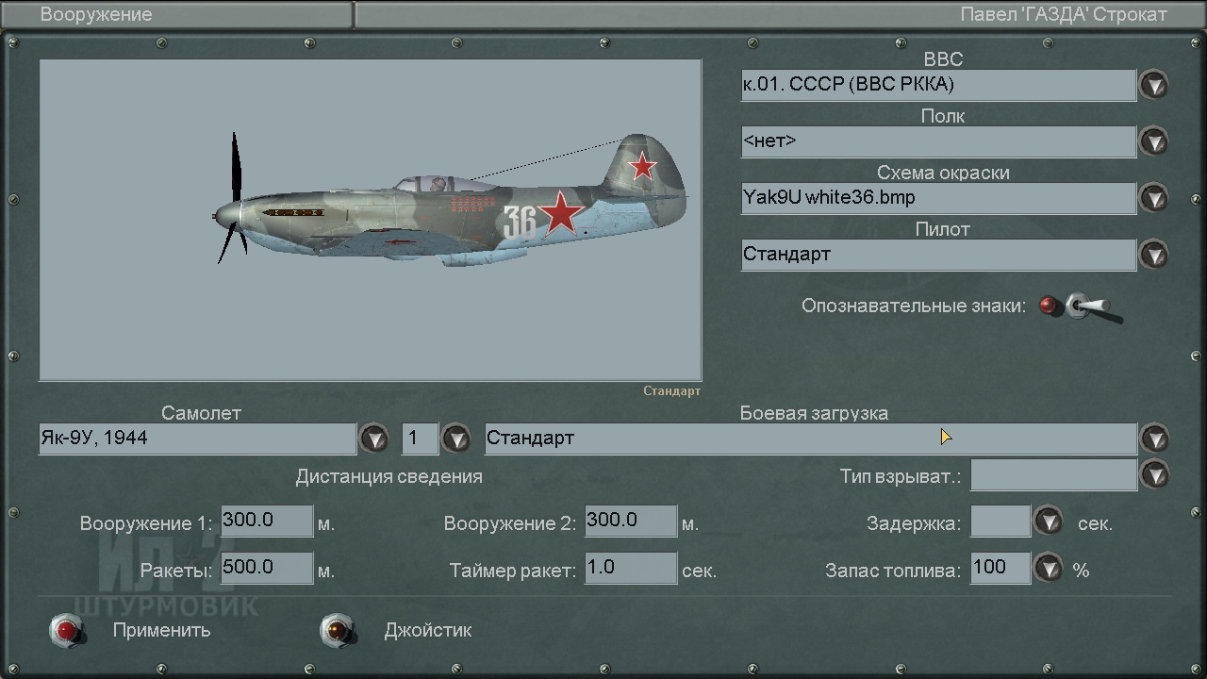Click the Боевая загрузка field Стандарт

(x=811, y=439)
